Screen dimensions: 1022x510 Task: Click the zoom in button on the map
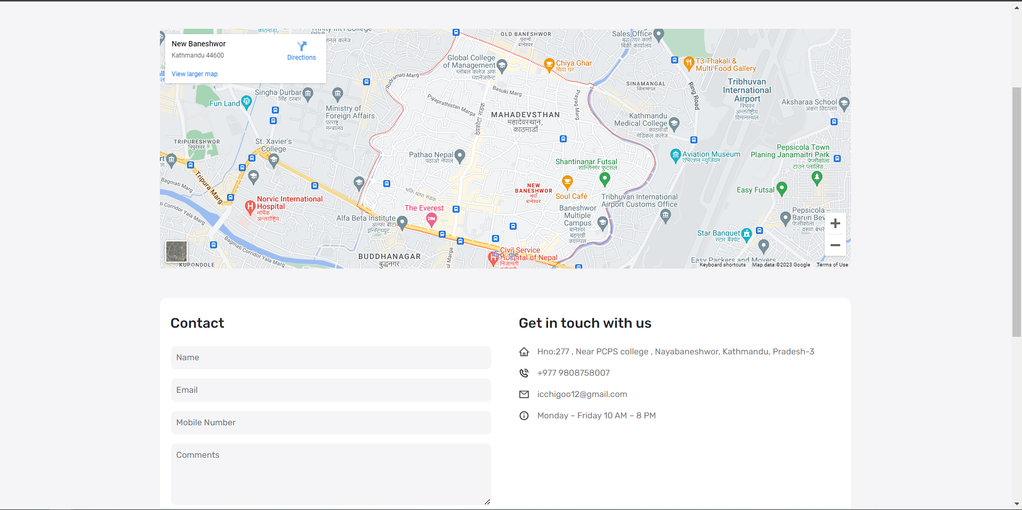click(835, 223)
